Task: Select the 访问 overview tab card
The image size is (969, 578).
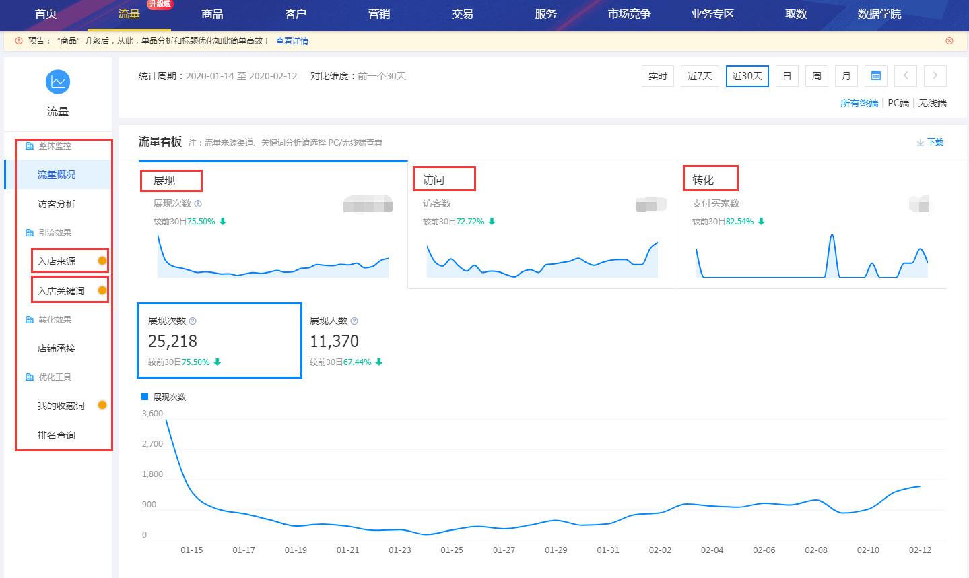Action: (x=542, y=224)
